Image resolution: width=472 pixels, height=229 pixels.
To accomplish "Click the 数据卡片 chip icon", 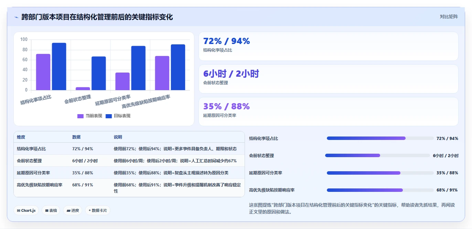I will [90, 210].
